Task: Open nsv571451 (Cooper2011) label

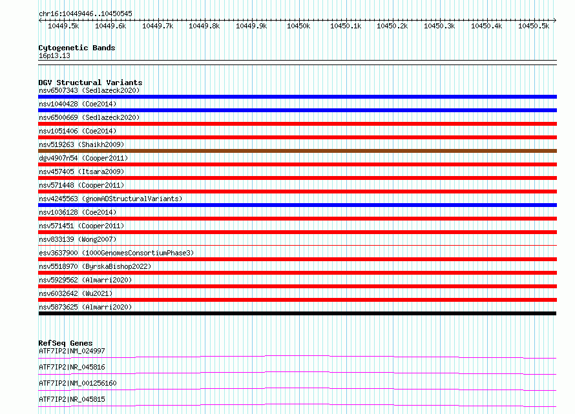Action: (81, 226)
